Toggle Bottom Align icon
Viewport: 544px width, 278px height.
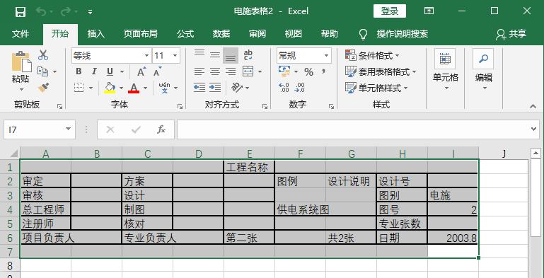(231, 56)
